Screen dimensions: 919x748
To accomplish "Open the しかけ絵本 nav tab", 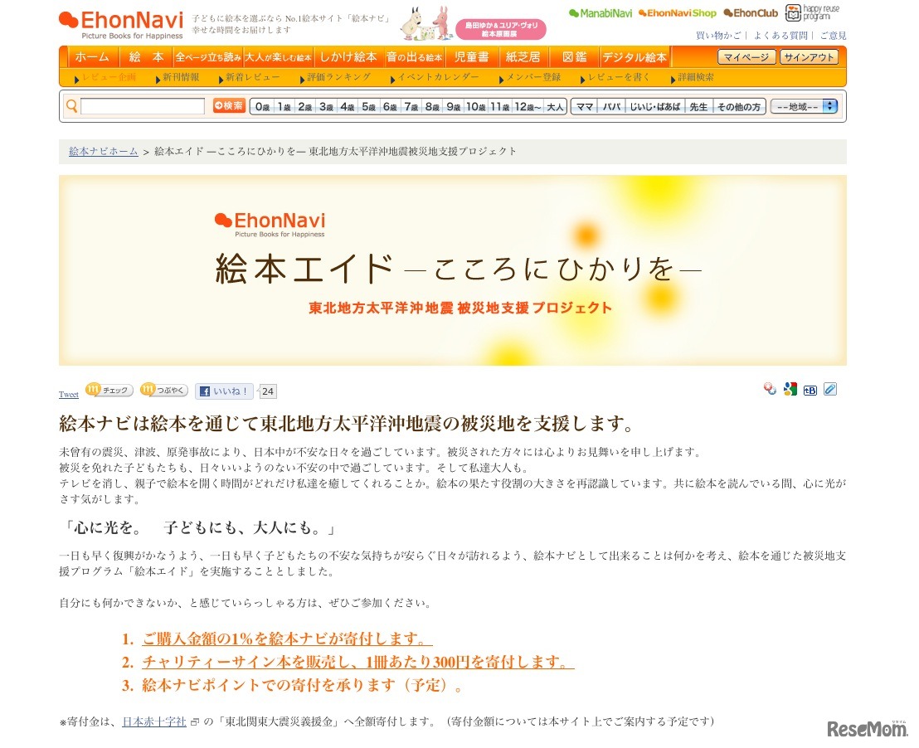I will (348, 57).
